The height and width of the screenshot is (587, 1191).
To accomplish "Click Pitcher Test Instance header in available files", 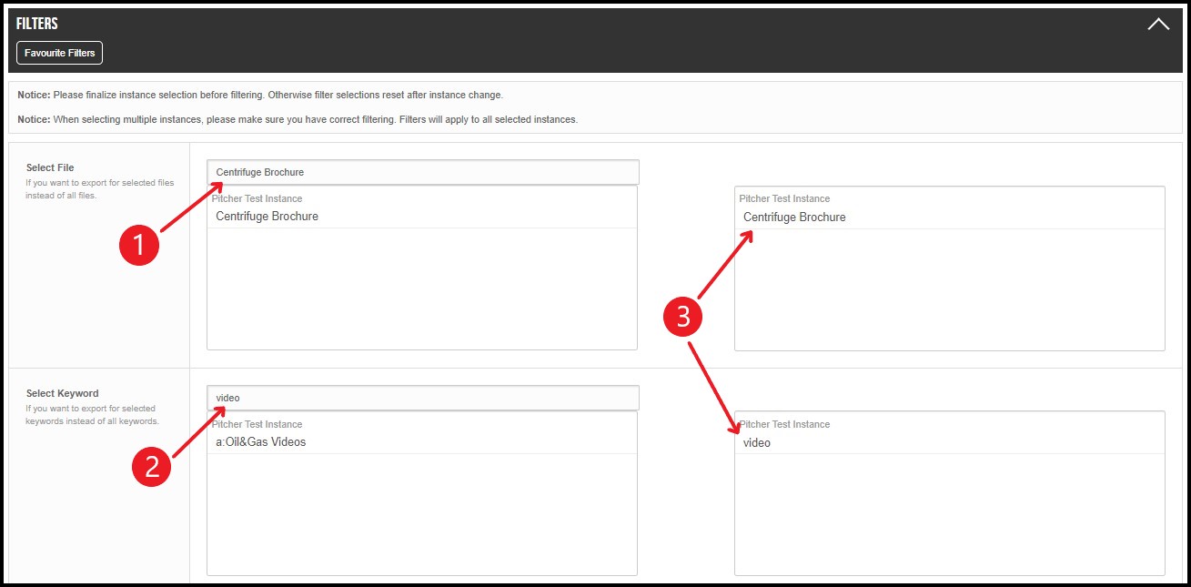I will point(257,198).
